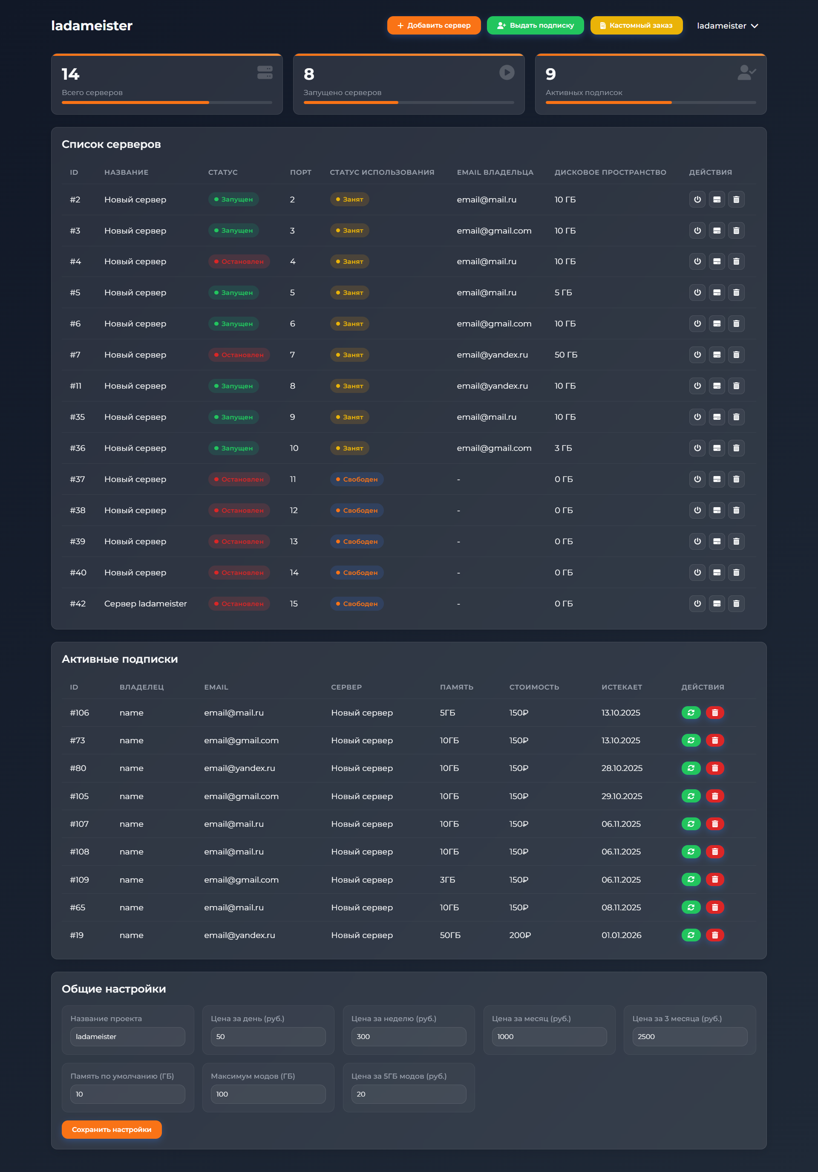
Task: Click the Максимум модов input field
Action: 268,1094
